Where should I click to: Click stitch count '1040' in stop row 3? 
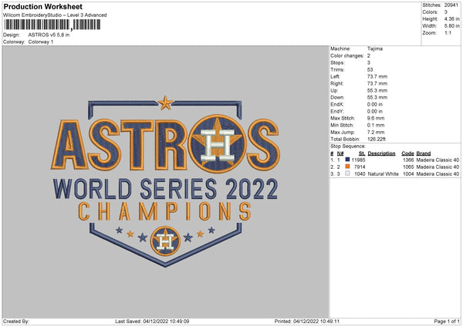point(360,174)
